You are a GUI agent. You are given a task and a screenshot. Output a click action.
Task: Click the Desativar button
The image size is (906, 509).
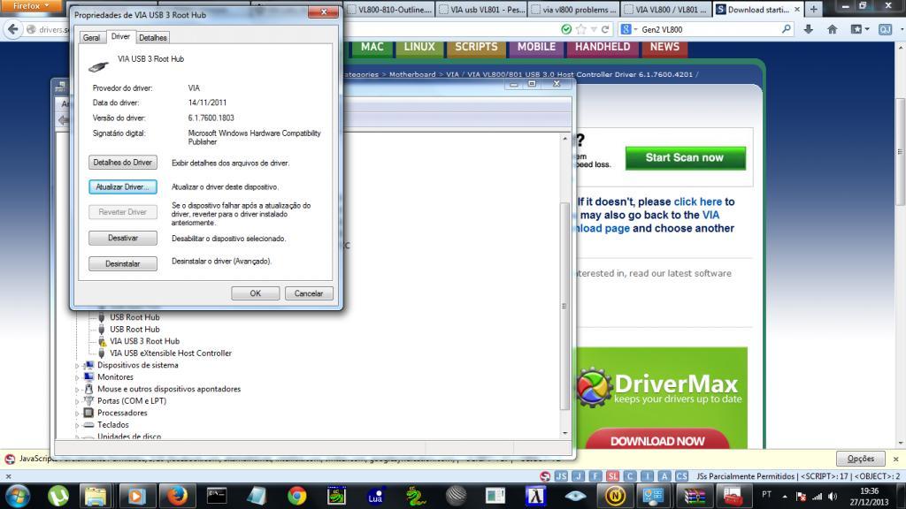click(122, 238)
